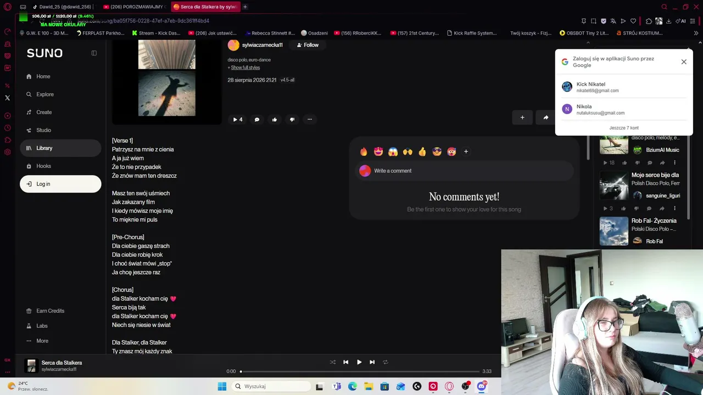Like the sanguine_liguri song
The height and width of the screenshot is (395, 703).
pyautogui.click(x=623, y=208)
